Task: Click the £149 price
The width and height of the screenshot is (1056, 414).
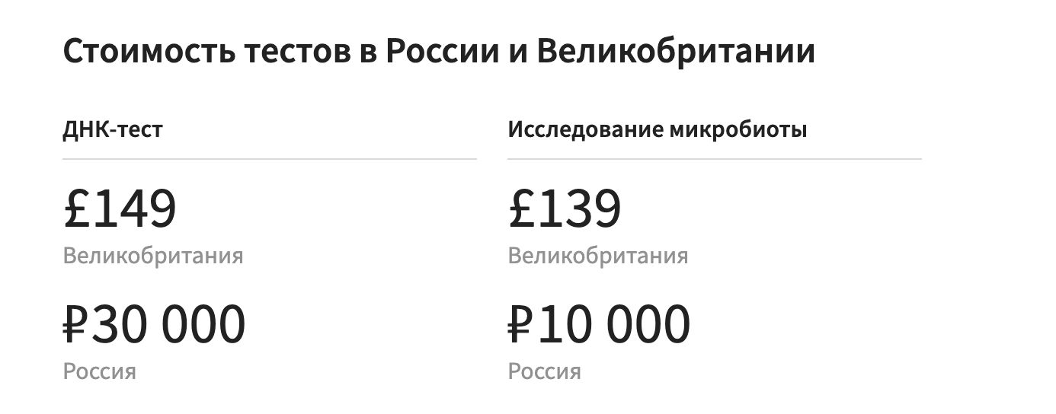Action: coord(120,209)
